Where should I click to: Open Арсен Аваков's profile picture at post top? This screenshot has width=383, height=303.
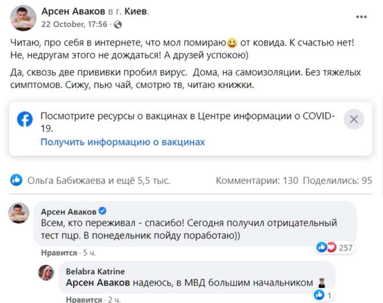23,18
